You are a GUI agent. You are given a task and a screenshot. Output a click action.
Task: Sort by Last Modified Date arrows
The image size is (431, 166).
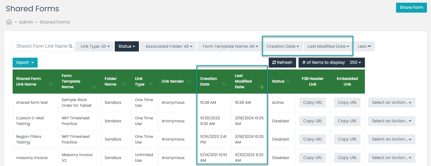[261, 87]
